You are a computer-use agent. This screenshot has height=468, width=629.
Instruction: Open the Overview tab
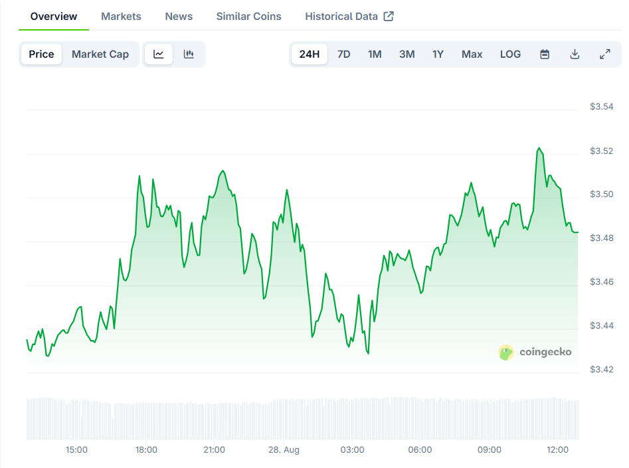[x=54, y=17]
